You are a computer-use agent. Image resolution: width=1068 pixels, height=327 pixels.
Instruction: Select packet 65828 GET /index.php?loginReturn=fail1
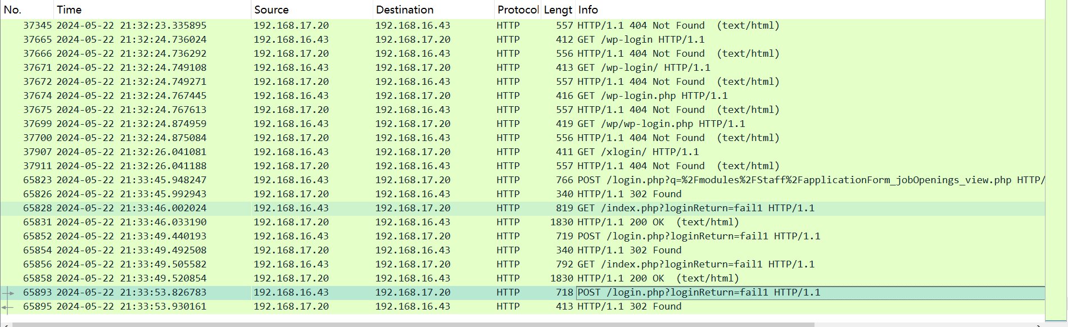(393, 208)
